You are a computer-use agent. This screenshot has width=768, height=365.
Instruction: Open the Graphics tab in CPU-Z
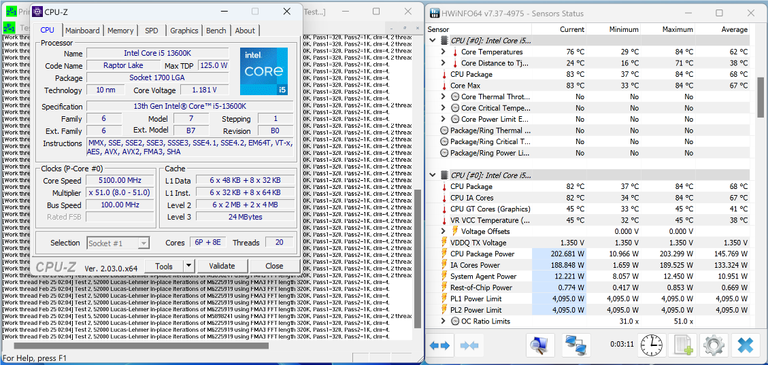pyautogui.click(x=184, y=31)
